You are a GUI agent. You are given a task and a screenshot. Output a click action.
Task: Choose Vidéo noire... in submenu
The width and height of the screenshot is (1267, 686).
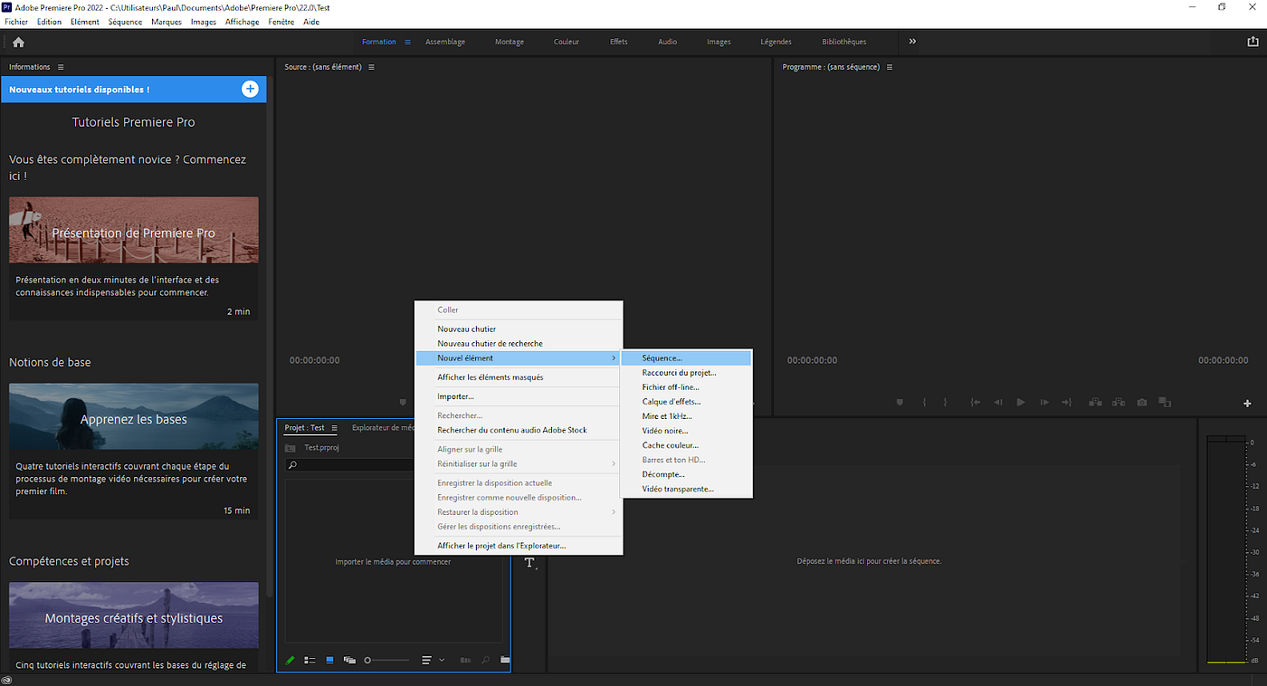(x=686, y=431)
